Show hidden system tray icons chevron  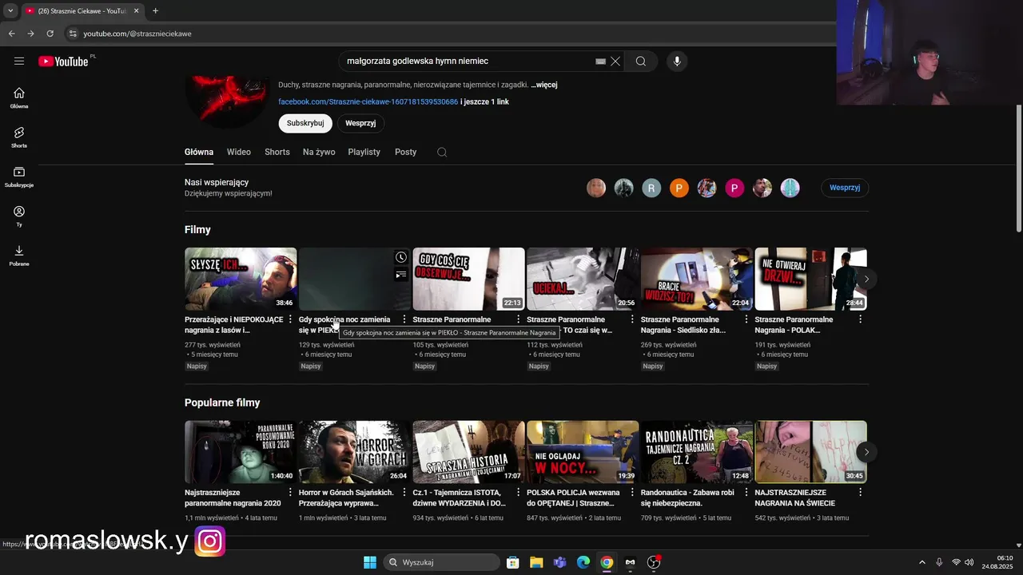(922, 562)
